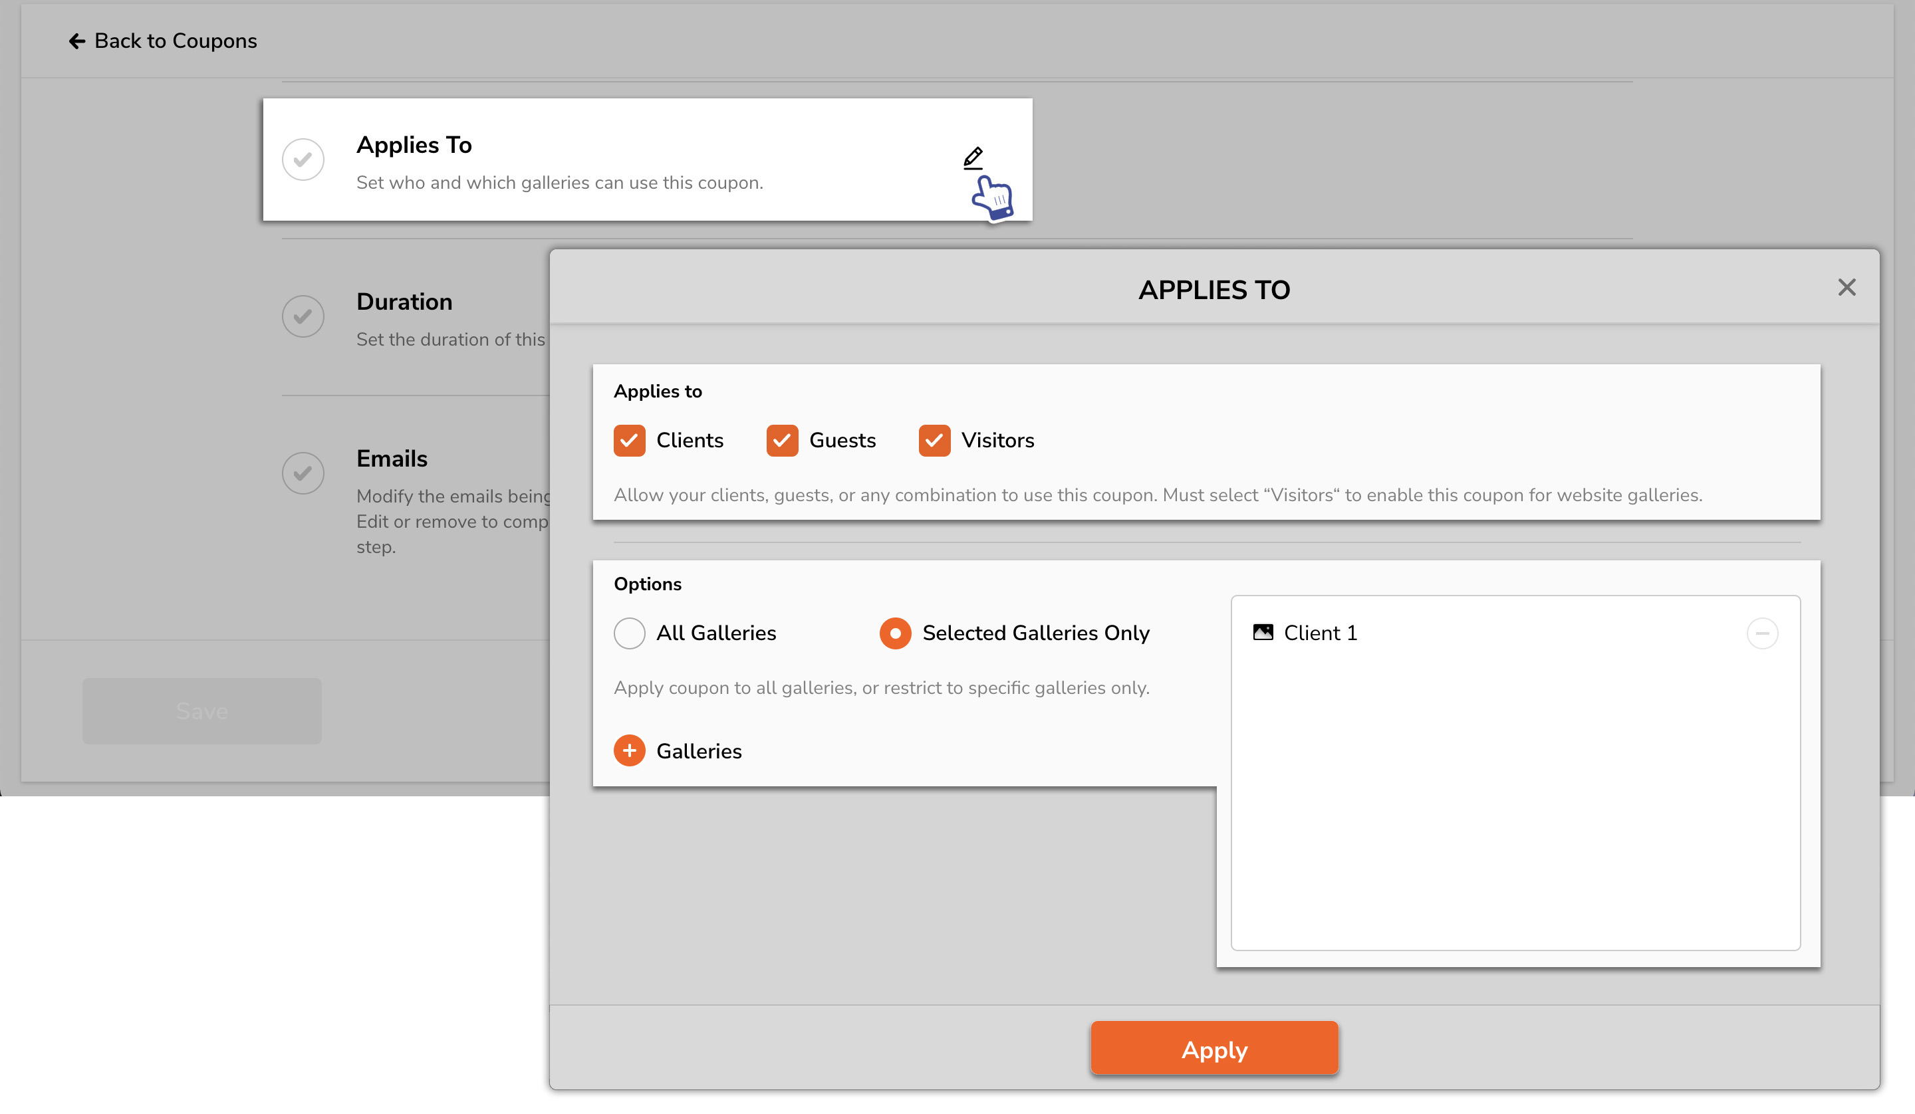Click the gallery image icon beside Client 1
1915x1114 pixels.
pyautogui.click(x=1263, y=633)
